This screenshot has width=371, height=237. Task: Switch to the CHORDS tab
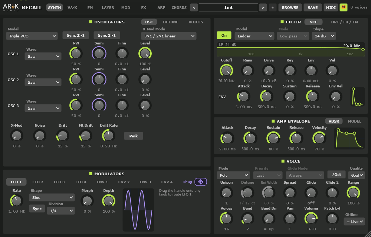pyautogui.click(x=179, y=7)
